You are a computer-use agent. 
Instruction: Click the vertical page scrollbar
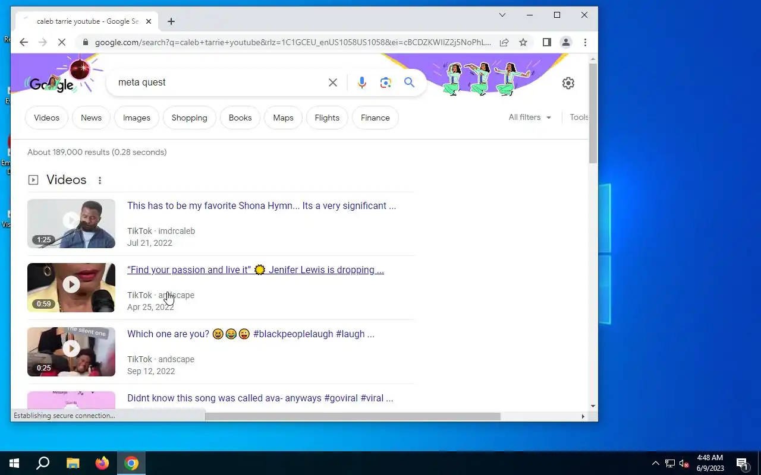pos(593,113)
